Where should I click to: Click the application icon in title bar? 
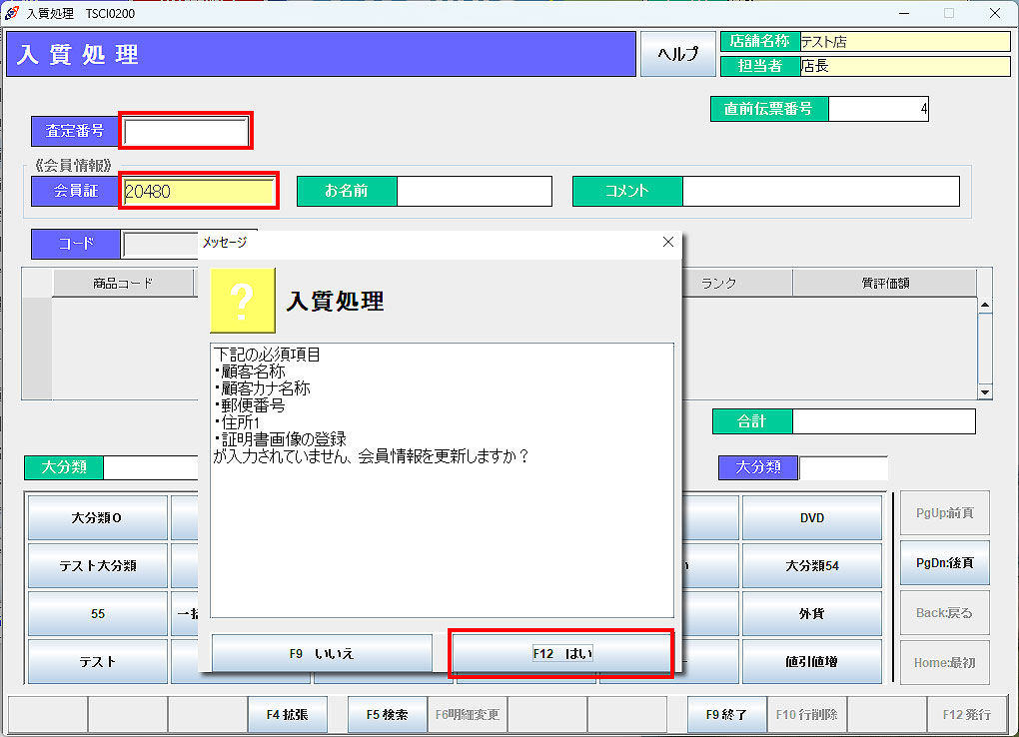pos(12,13)
